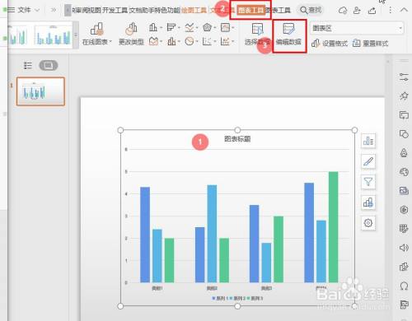Viewport: 412px width, 321px height.
Task: Open the chart style pen floating button
Action: click(x=368, y=161)
